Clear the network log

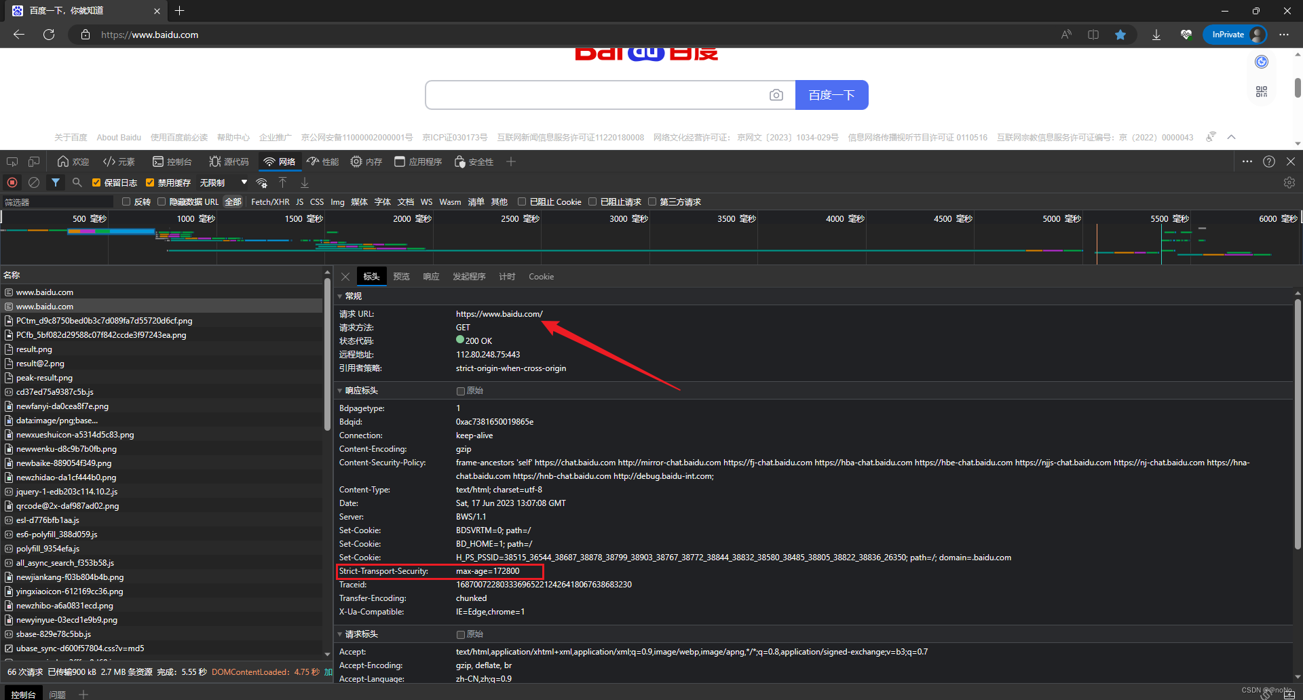click(x=34, y=182)
